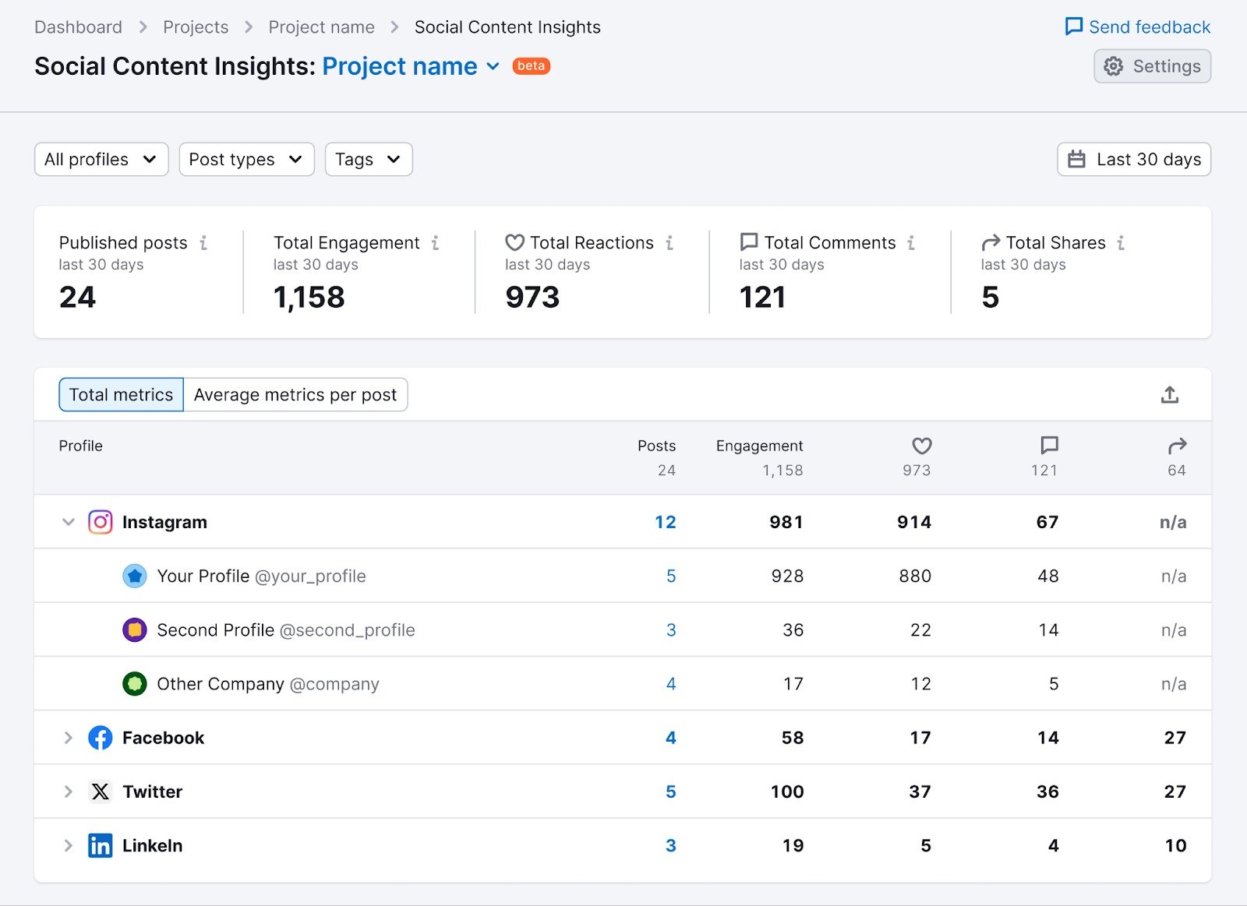Click the Twitter (X) icon in the table
The width and height of the screenshot is (1247, 906).
coord(100,791)
